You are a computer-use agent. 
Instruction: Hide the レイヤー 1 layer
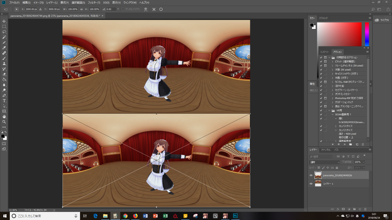pyautogui.click(x=311, y=184)
